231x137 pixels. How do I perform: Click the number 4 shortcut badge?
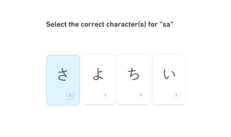click(176, 95)
